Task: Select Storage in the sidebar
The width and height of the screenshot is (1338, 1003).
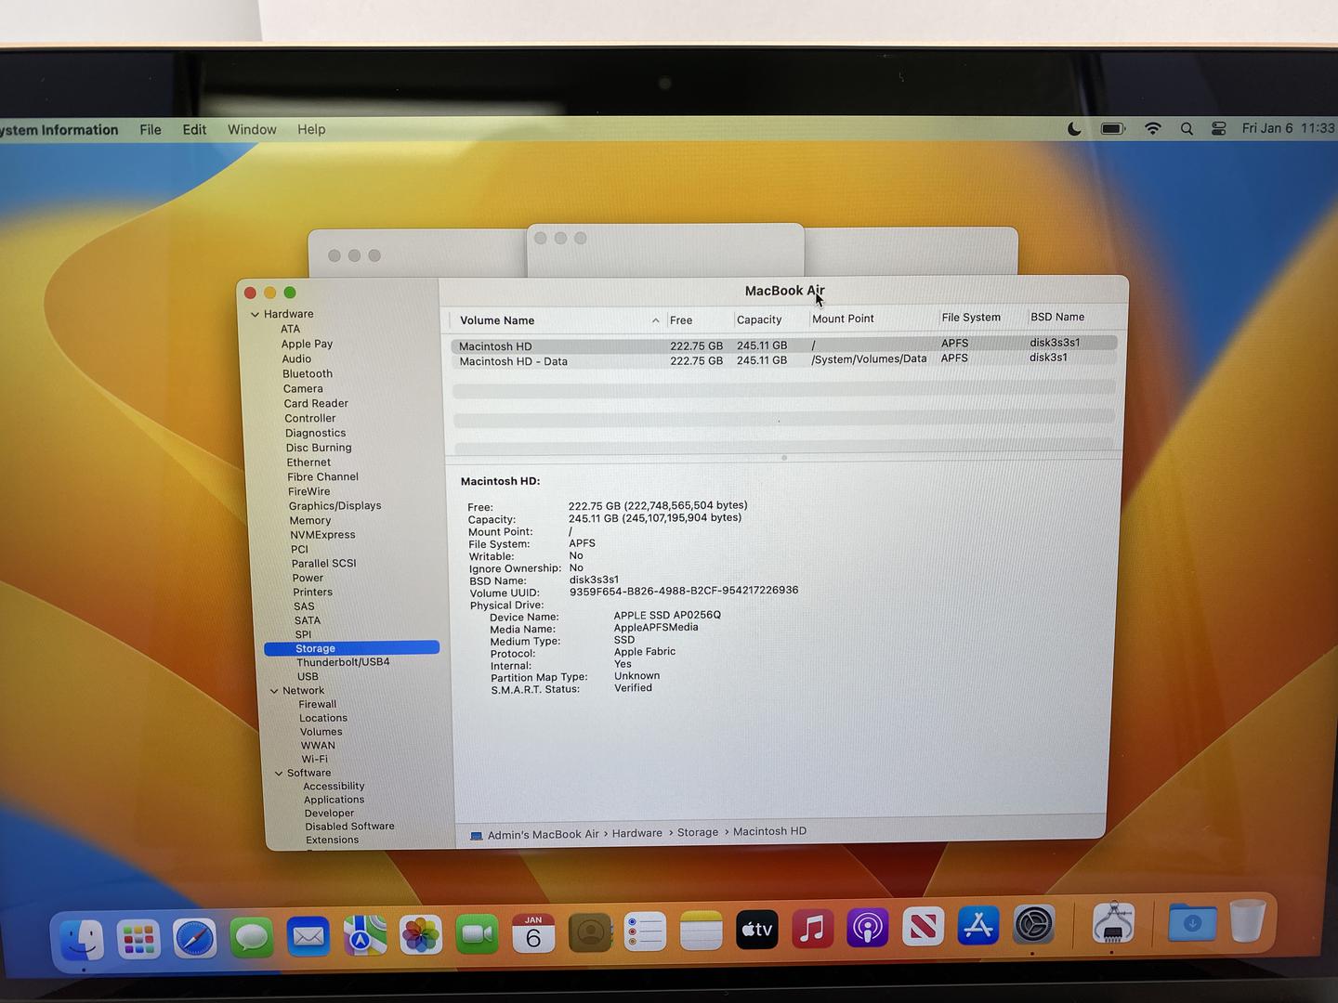Action: [x=351, y=648]
